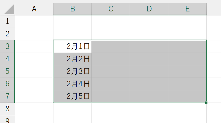Click the fill handle at selection corner
This screenshot has width=221, height=123.
click(206, 103)
